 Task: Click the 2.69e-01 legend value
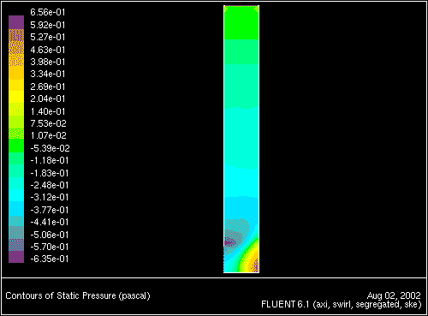[x=48, y=86]
